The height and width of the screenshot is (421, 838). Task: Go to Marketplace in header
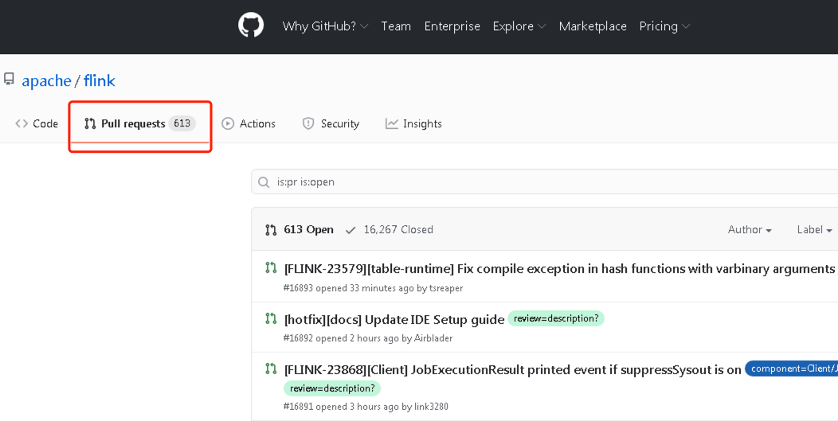[x=593, y=26]
